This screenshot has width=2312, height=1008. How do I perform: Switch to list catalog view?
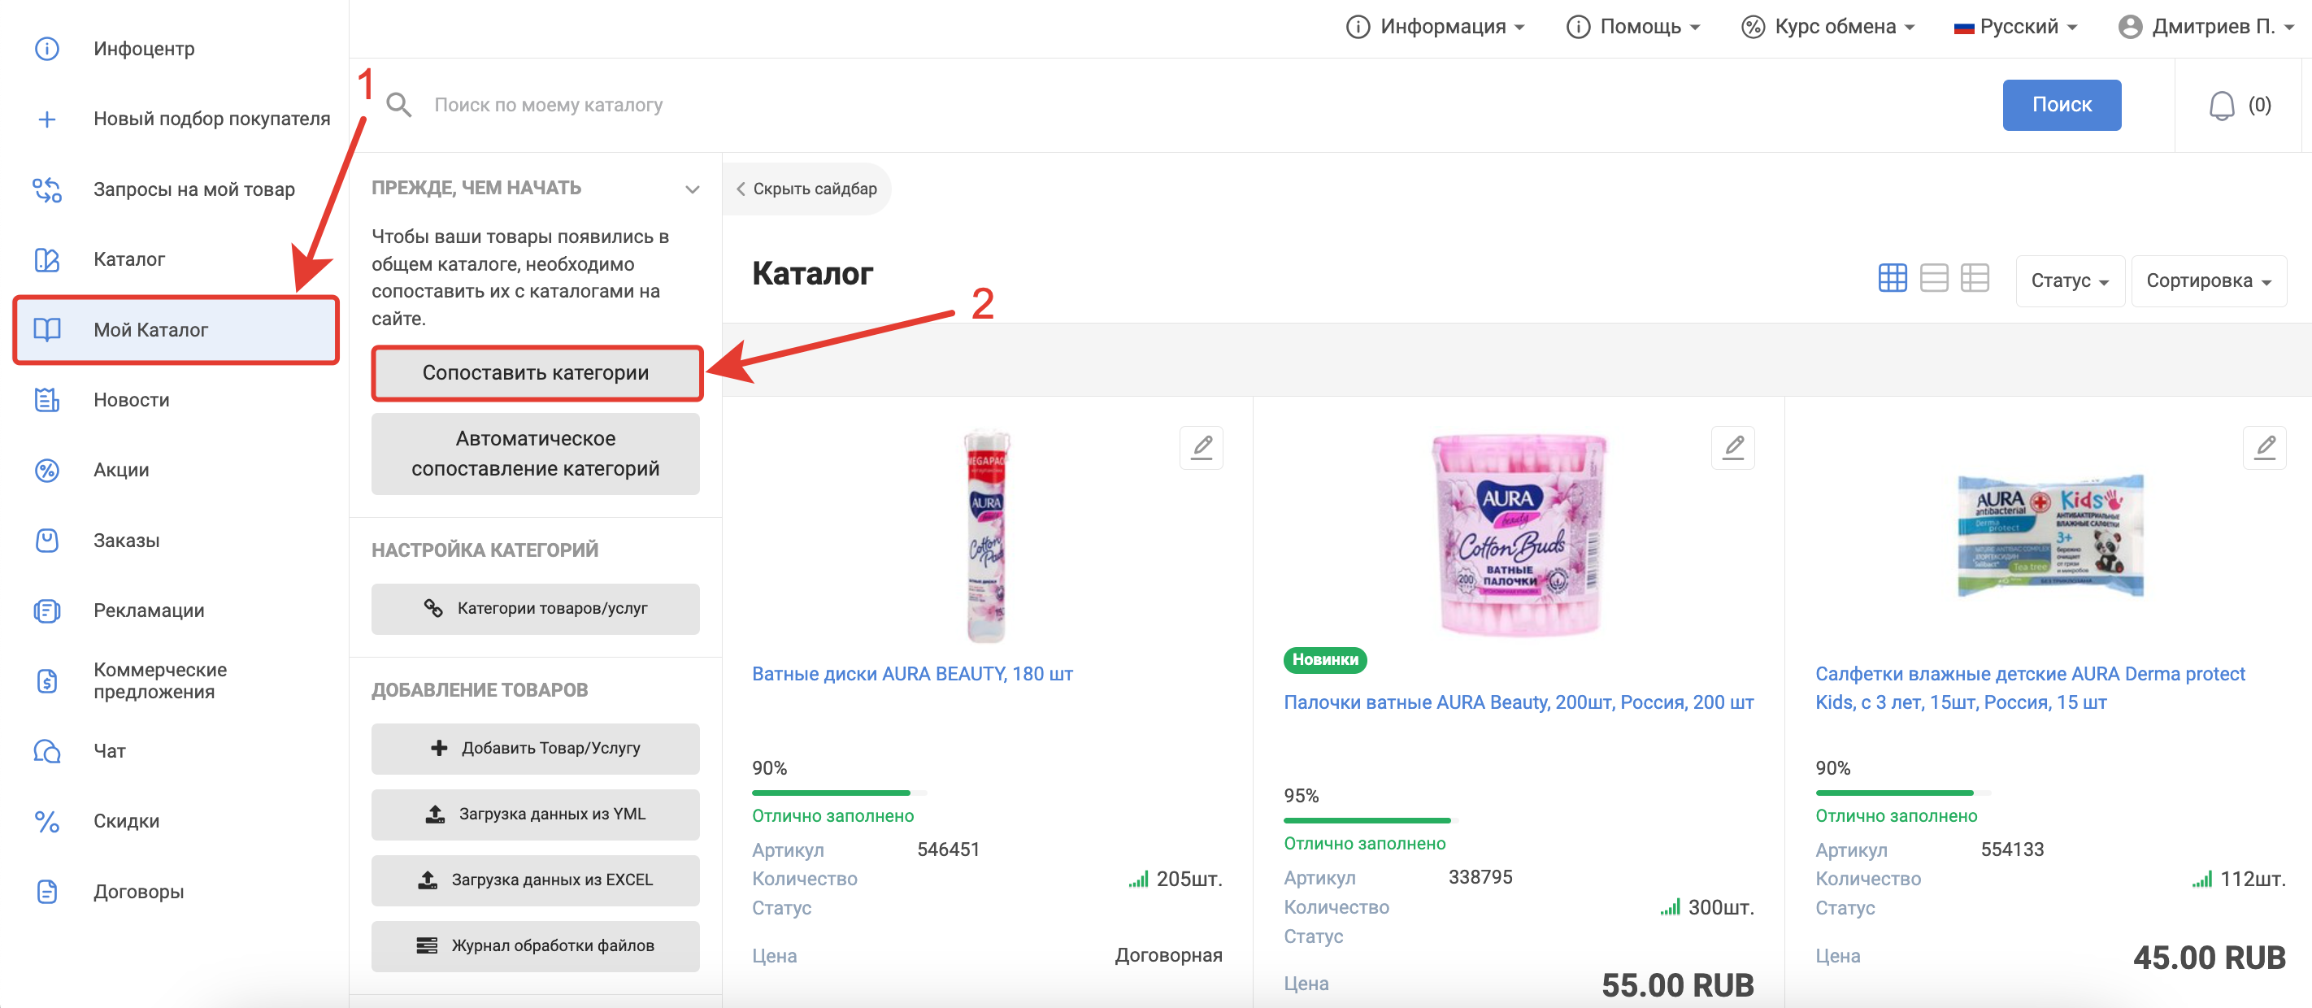click(x=1933, y=278)
